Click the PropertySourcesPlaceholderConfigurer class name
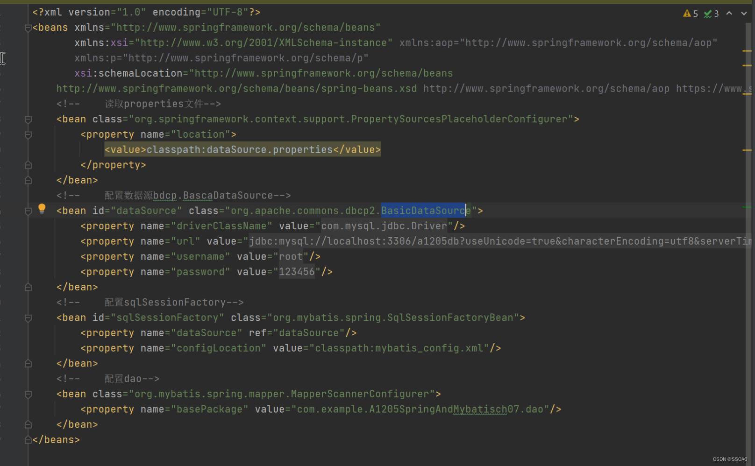 [459, 119]
